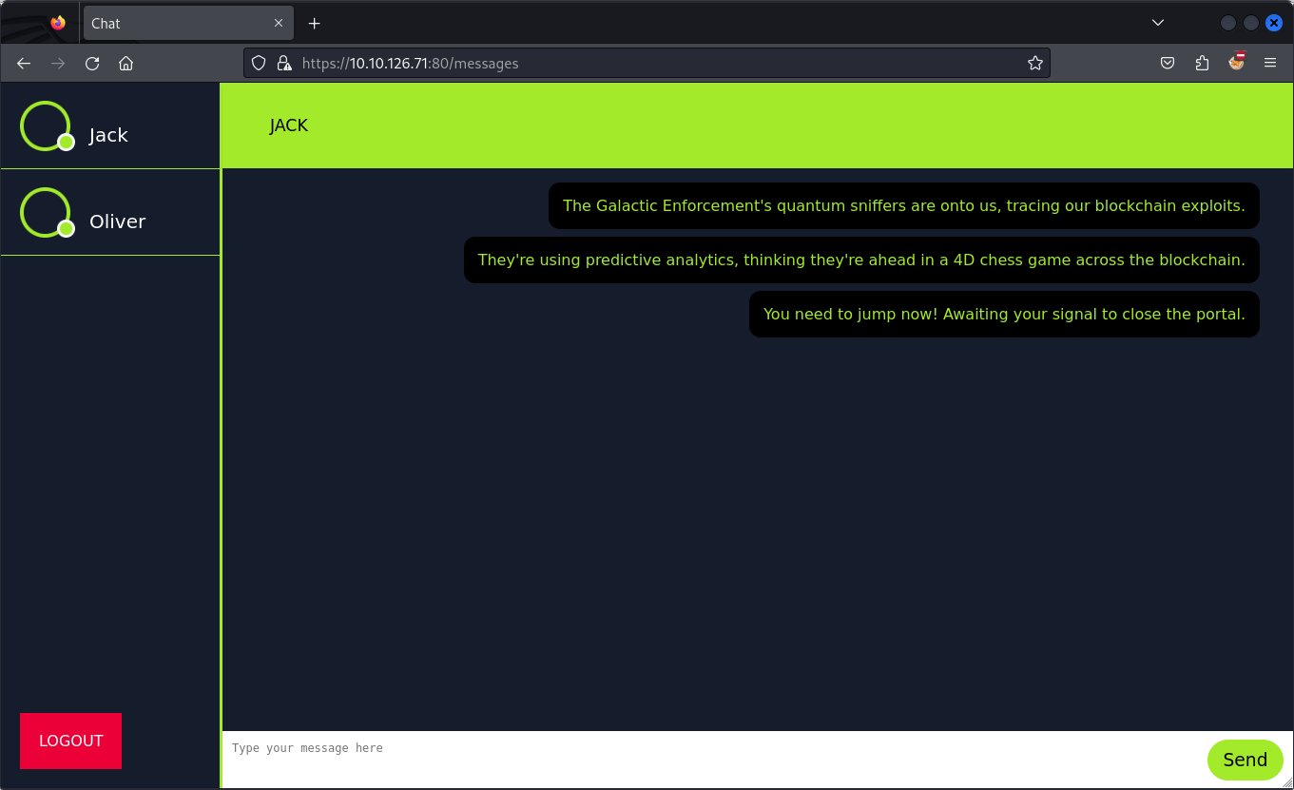Select the Chat browser tab
Viewport: 1294px width, 790px height.
[171, 23]
